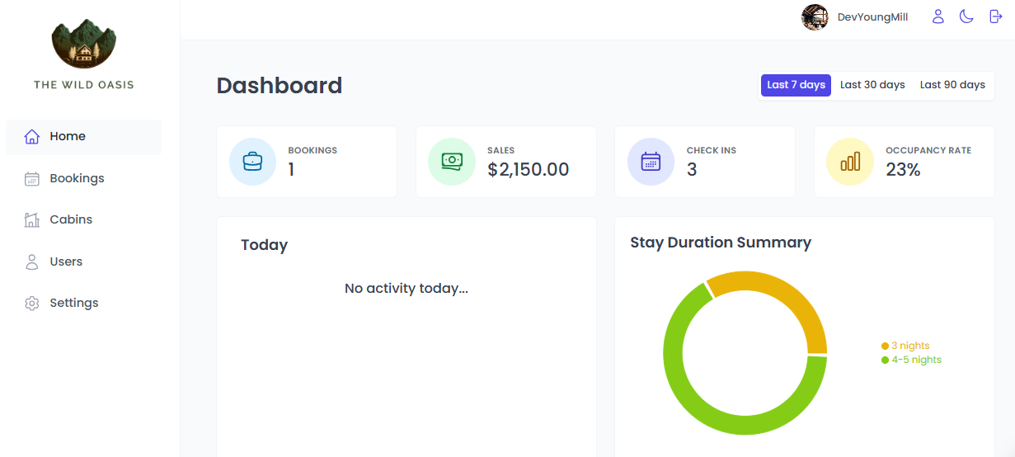Open the user account profile icon
1015x457 pixels.
937,16
